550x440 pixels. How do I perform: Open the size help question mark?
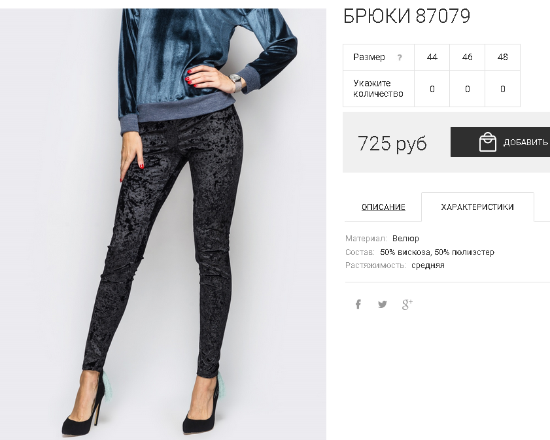click(x=400, y=58)
